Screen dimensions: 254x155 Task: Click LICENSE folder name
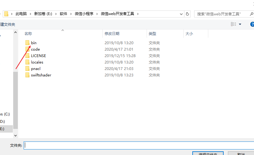38,56
